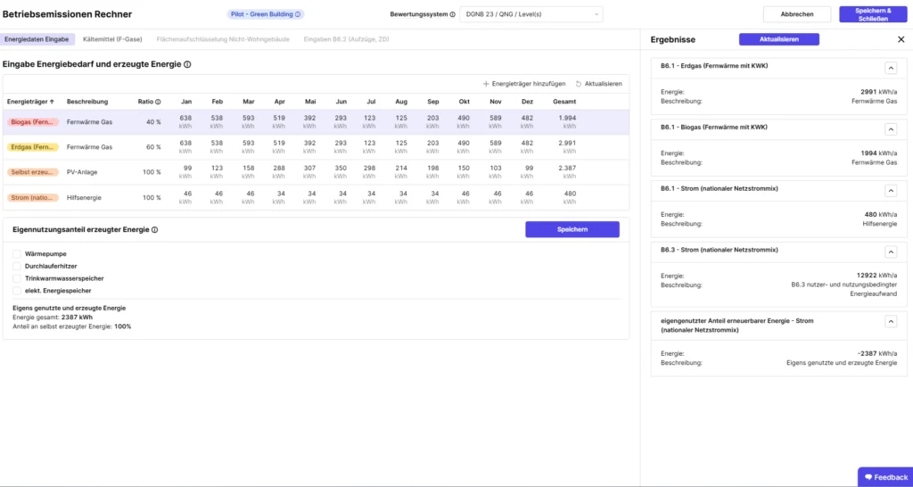Click PV-Anlage Jun value 350
The width and height of the screenshot is (913, 487).
click(341, 168)
